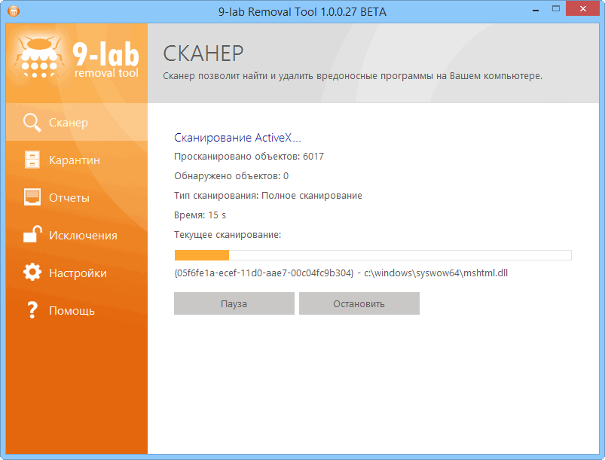This screenshot has height=460, width=605.
Task: Click the 9-lab Removal Tool window title
Action: (x=302, y=11)
